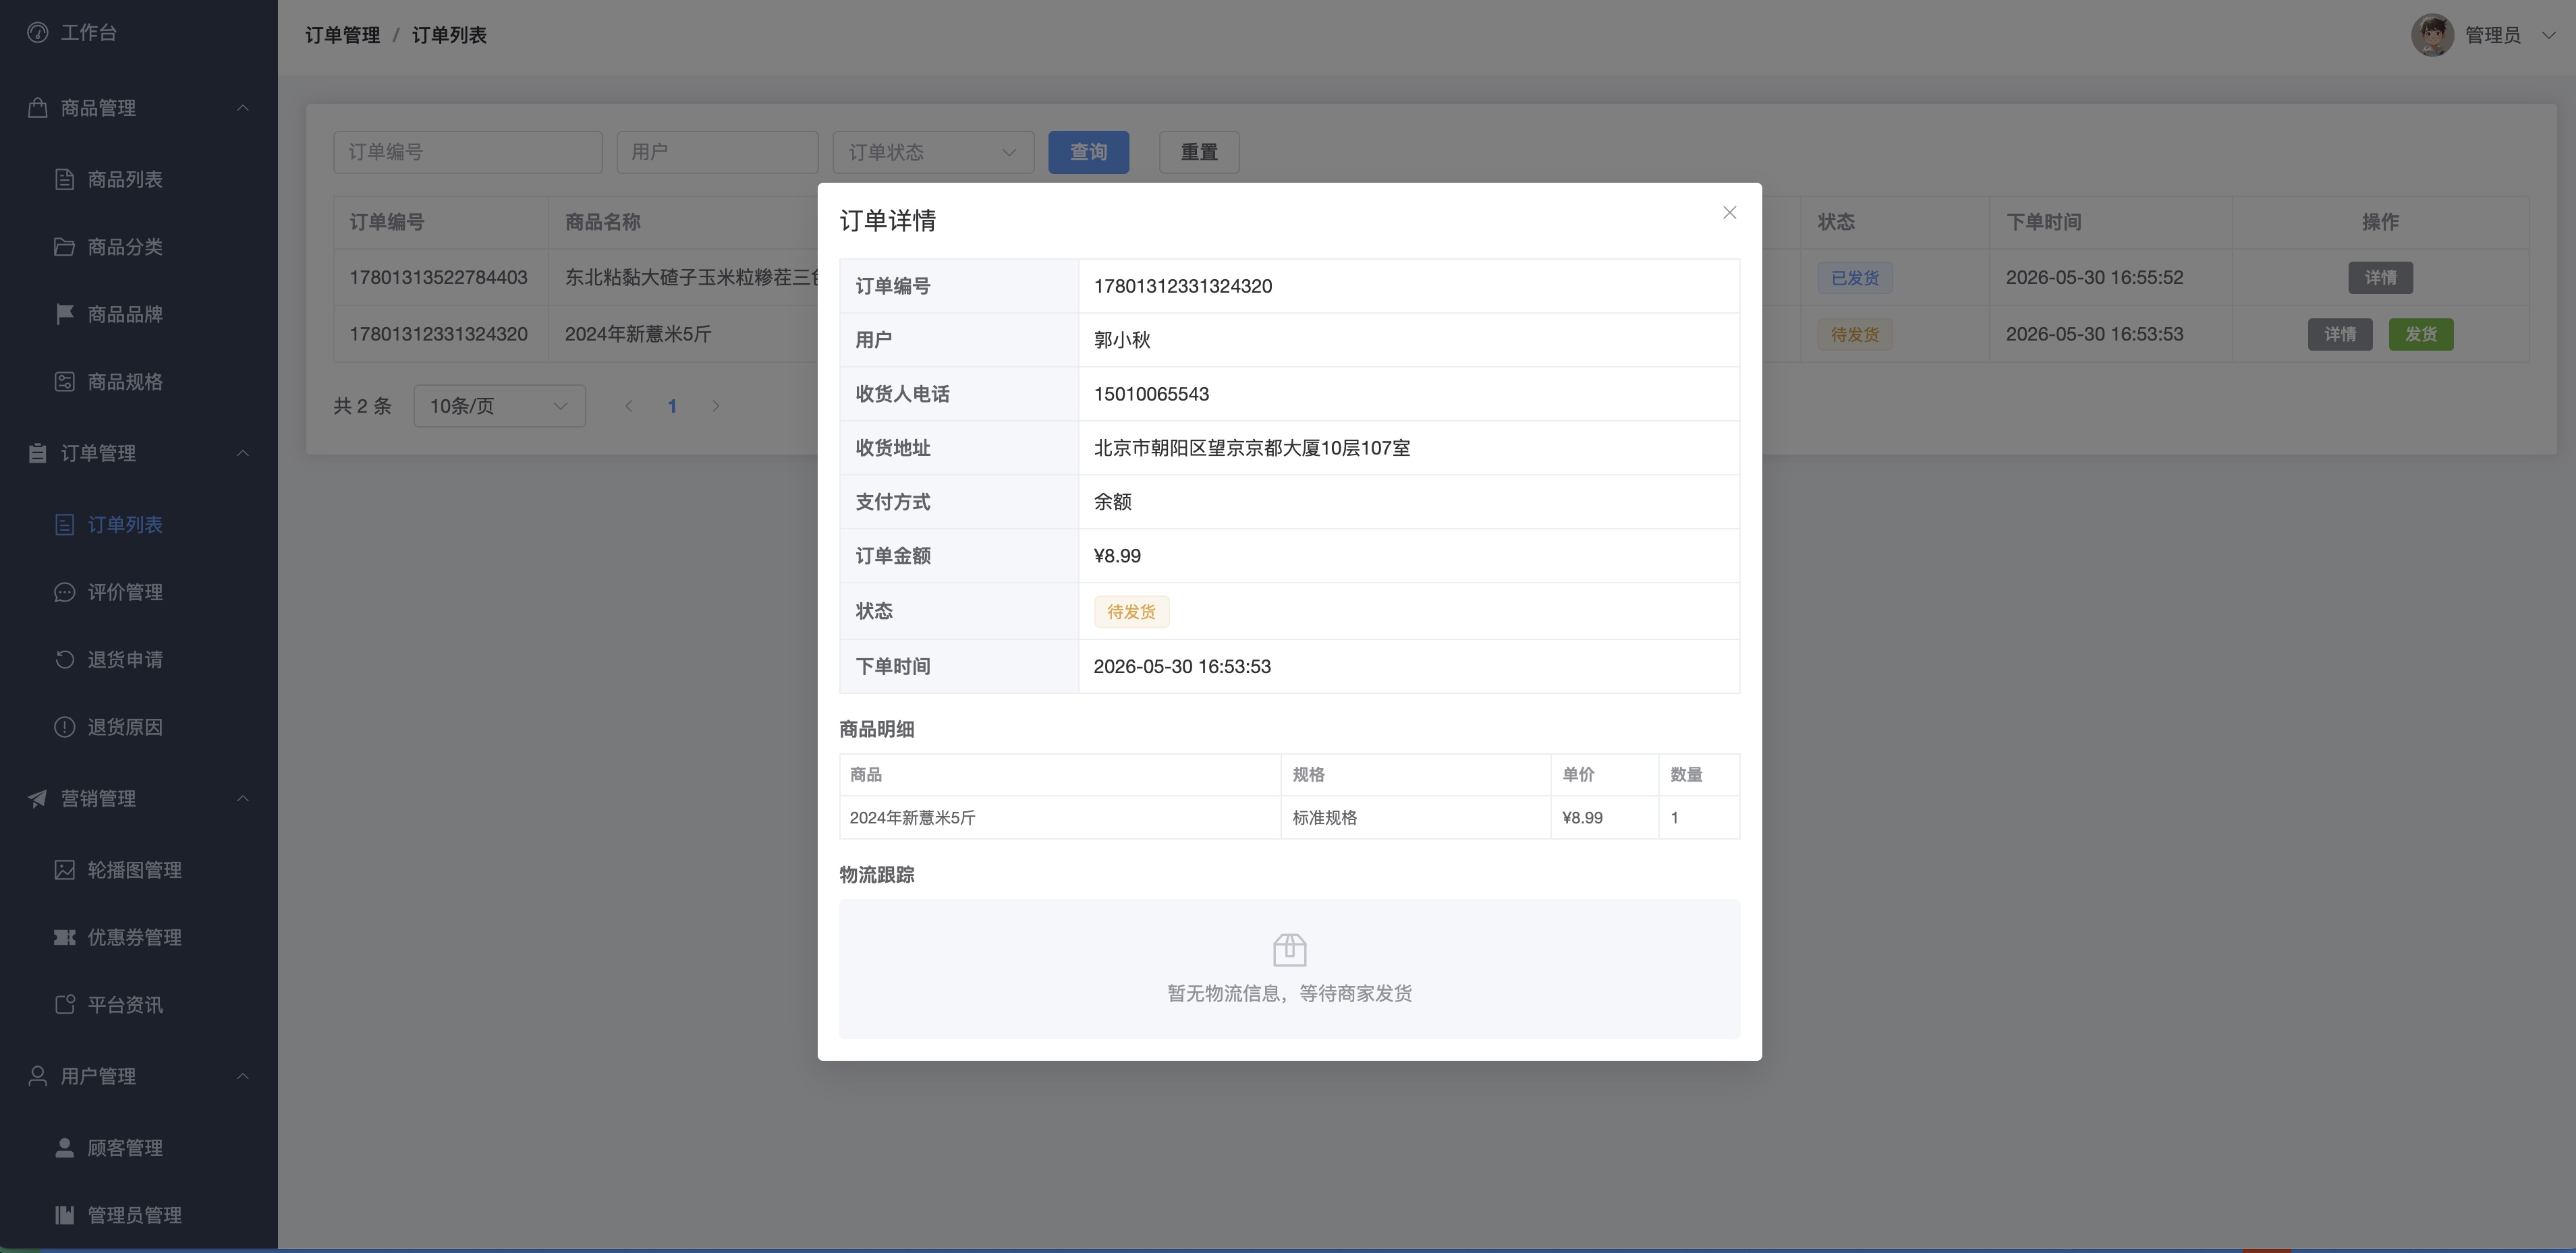Open the 管理员 account dropdown arrow
2576x1253 pixels.
2548,36
